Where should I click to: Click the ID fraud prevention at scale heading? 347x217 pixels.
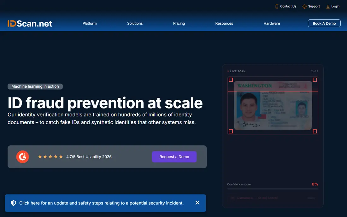coord(105,103)
